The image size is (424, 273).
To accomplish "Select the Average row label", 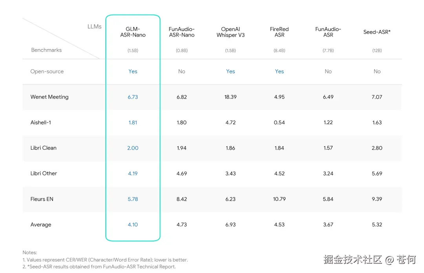I will click(x=41, y=225).
